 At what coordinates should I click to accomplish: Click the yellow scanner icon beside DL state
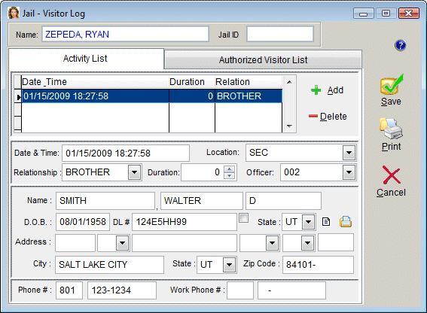coord(346,222)
